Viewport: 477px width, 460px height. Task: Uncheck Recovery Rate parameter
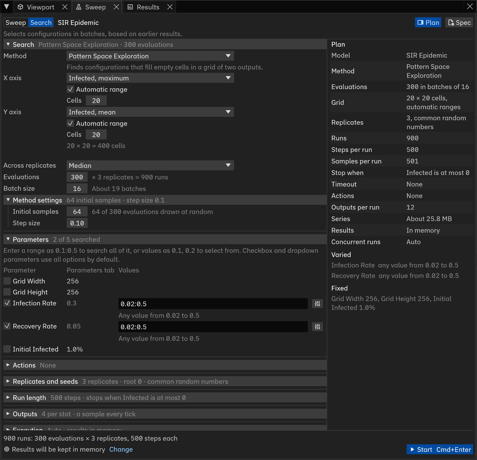tap(7, 326)
